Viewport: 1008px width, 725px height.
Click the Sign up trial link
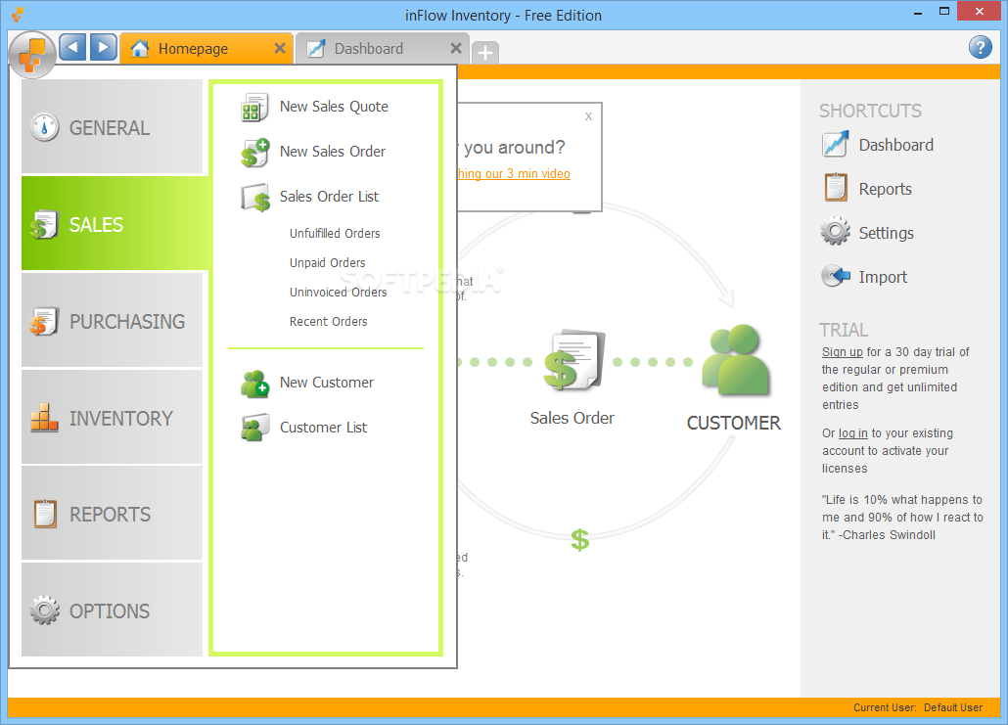click(x=843, y=352)
